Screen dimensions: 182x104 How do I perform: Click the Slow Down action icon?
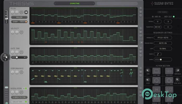[169, 80]
